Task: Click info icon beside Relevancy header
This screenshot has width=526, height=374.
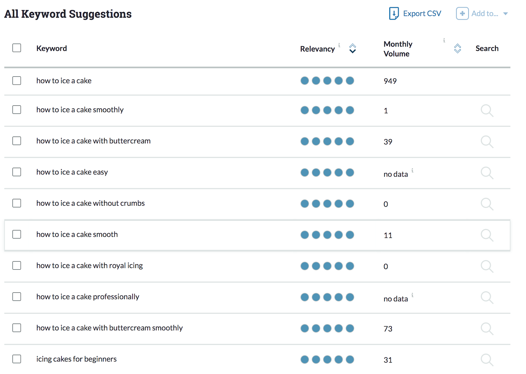Action: click(339, 45)
